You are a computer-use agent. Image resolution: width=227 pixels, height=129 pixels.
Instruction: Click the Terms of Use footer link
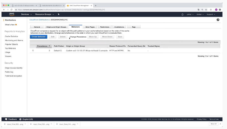click(x=214, y=119)
